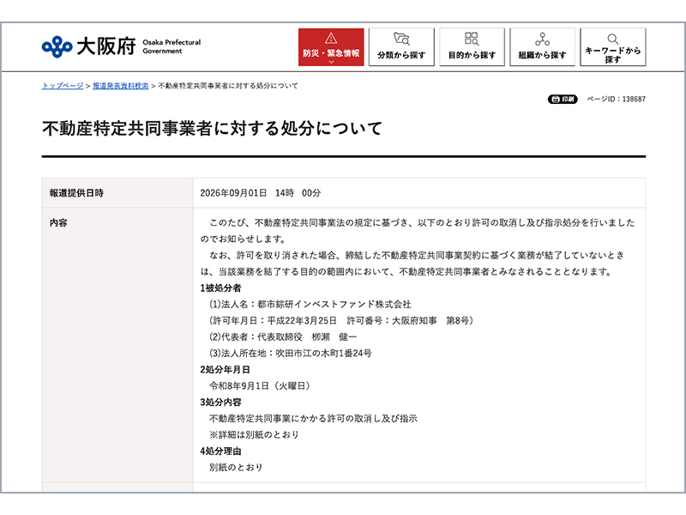Follow the トップページ breadcrumb link
This screenshot has width=686, height=515.
[x=63, y=86]
